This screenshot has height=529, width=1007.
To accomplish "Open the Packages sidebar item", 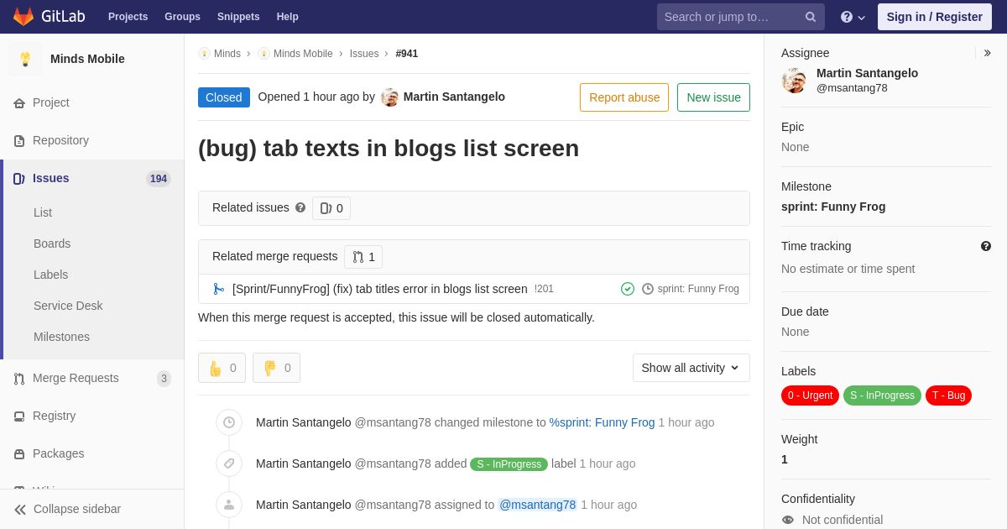I will click(x=58, y=453).
